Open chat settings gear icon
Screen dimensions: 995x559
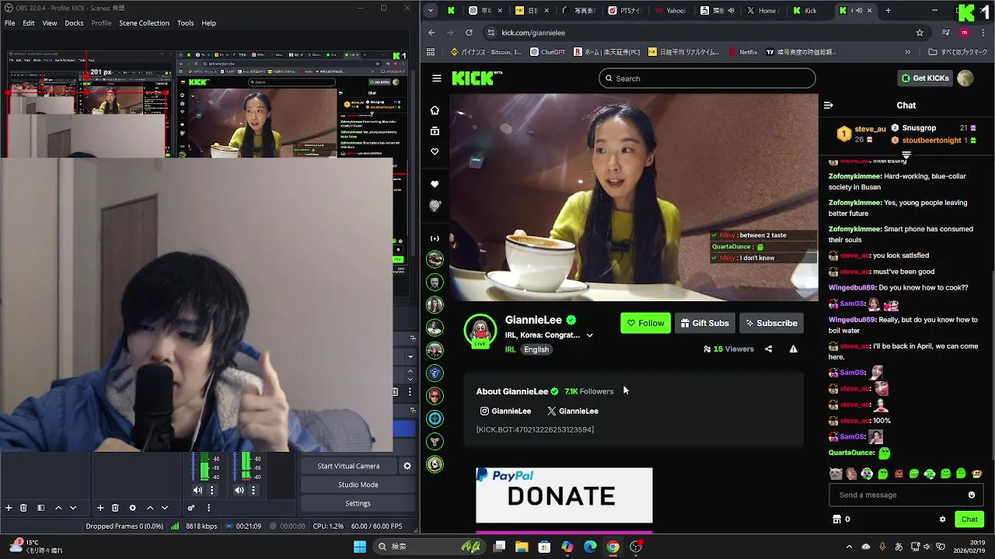pyautogui.click(x=942, y=519)
